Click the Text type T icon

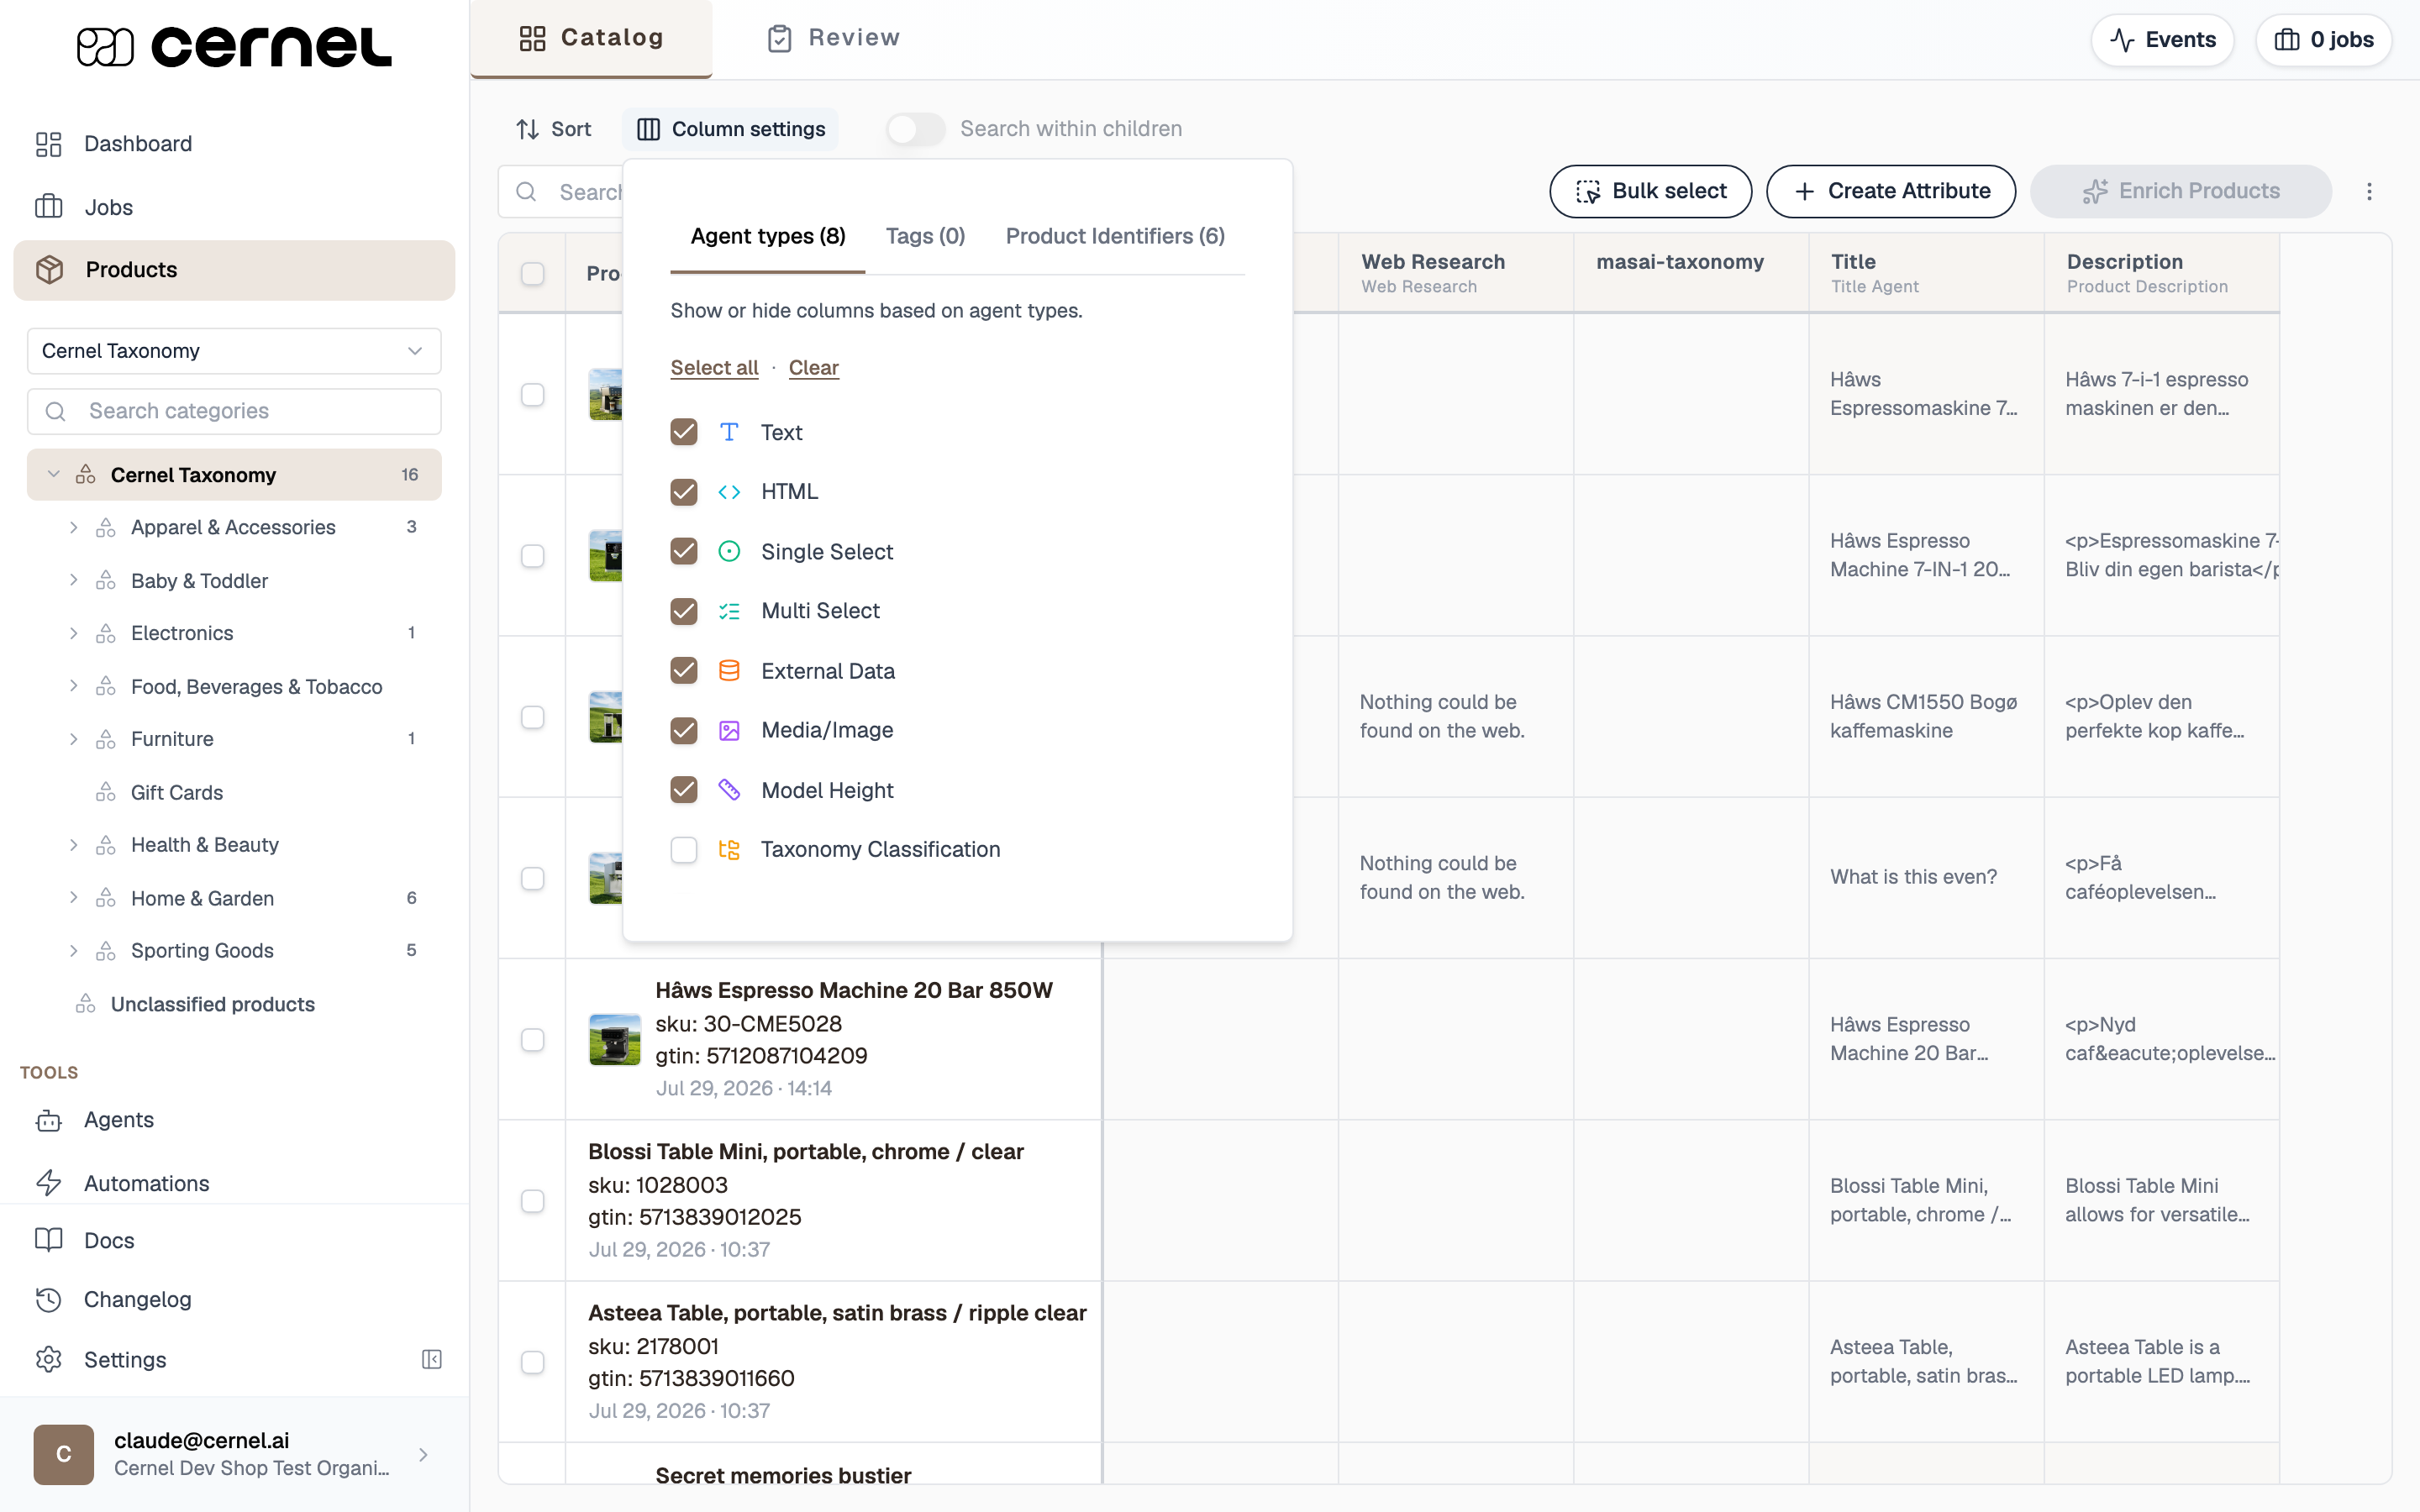point(729,432)
